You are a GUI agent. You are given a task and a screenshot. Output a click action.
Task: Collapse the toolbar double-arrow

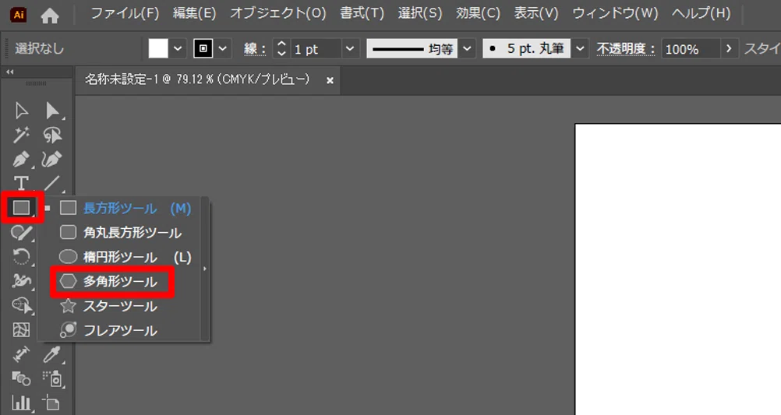pos(10,72)
